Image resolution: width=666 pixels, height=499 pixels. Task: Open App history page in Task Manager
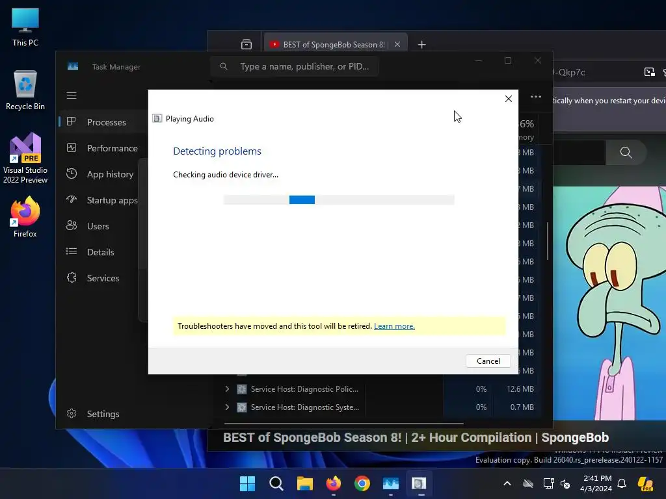pos(102,174)
